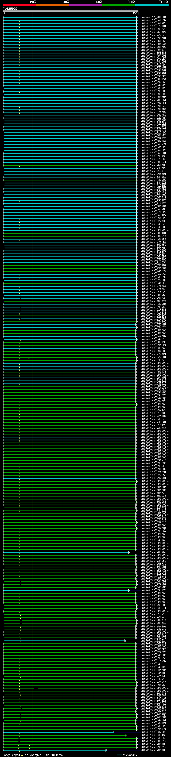
Task: Click label UniRef100_A8MQQ1
Action: tap(153, 61)
